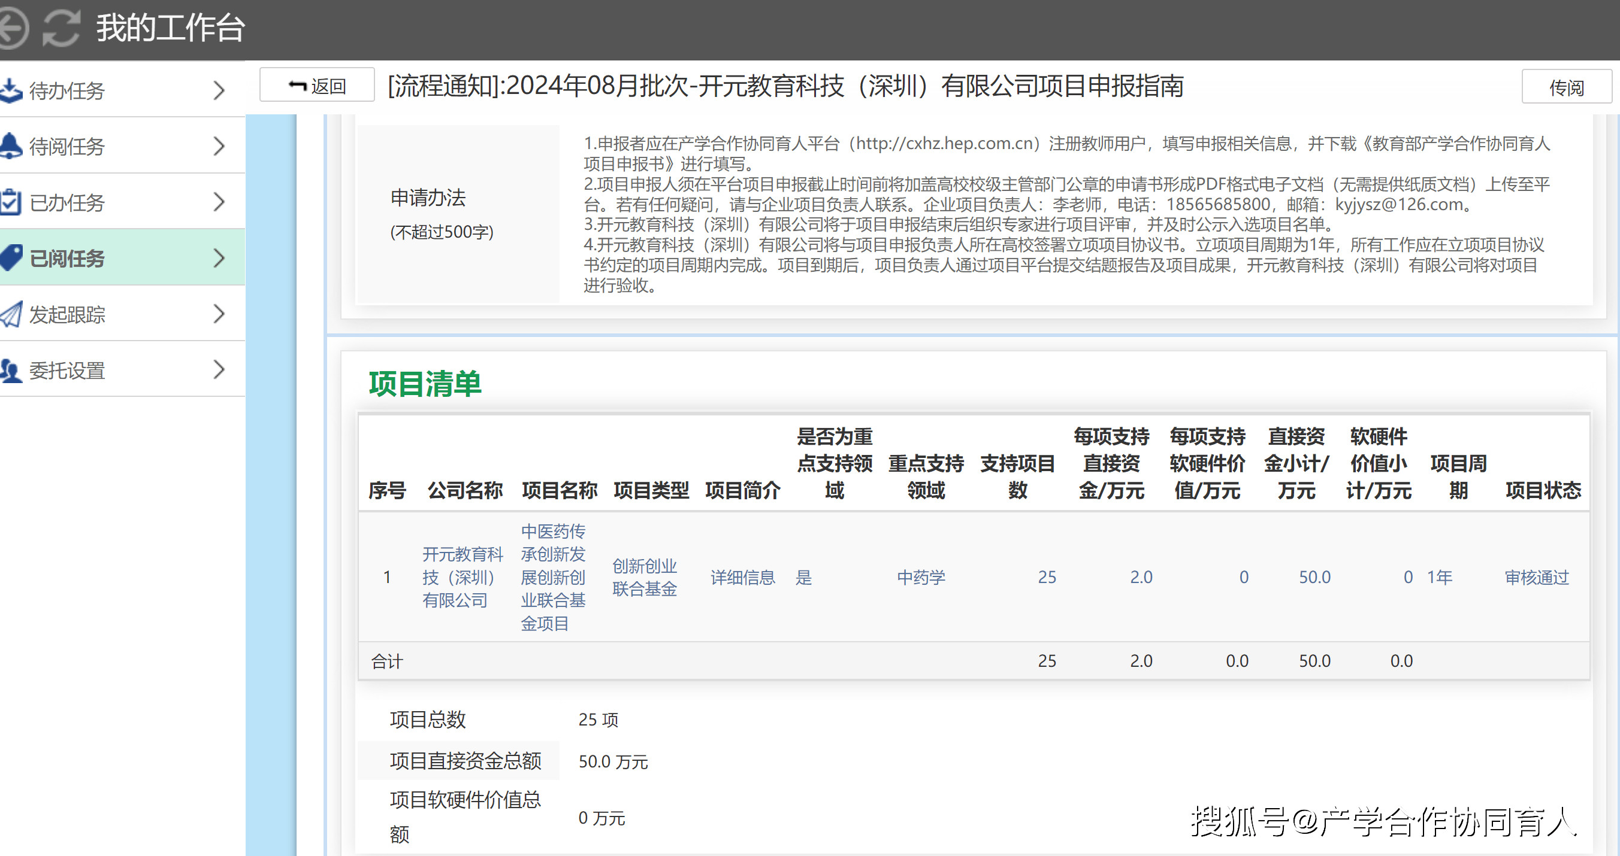Viewport: 1620px width, 856px height.
Task: Expand the 待办任务 chevron
Action: pos(218,90)
